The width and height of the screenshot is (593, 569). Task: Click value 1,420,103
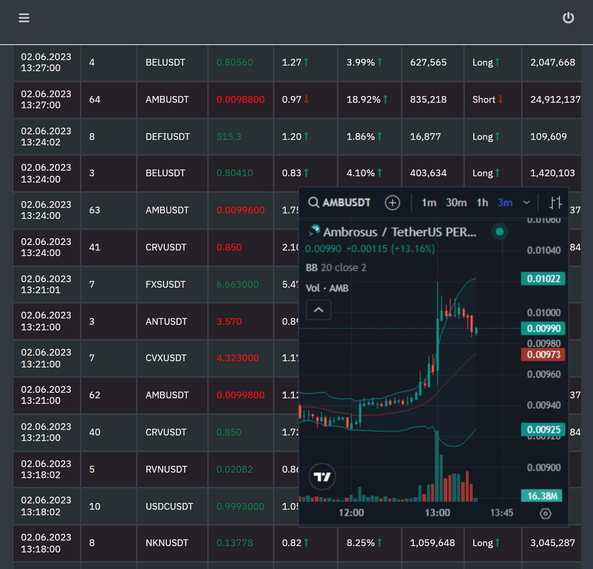tap(553, 173)
